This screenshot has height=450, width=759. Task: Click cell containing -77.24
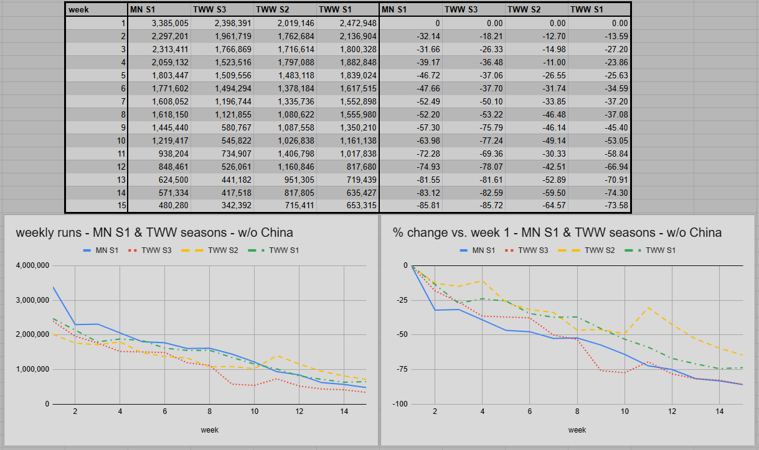coord(474,140)
